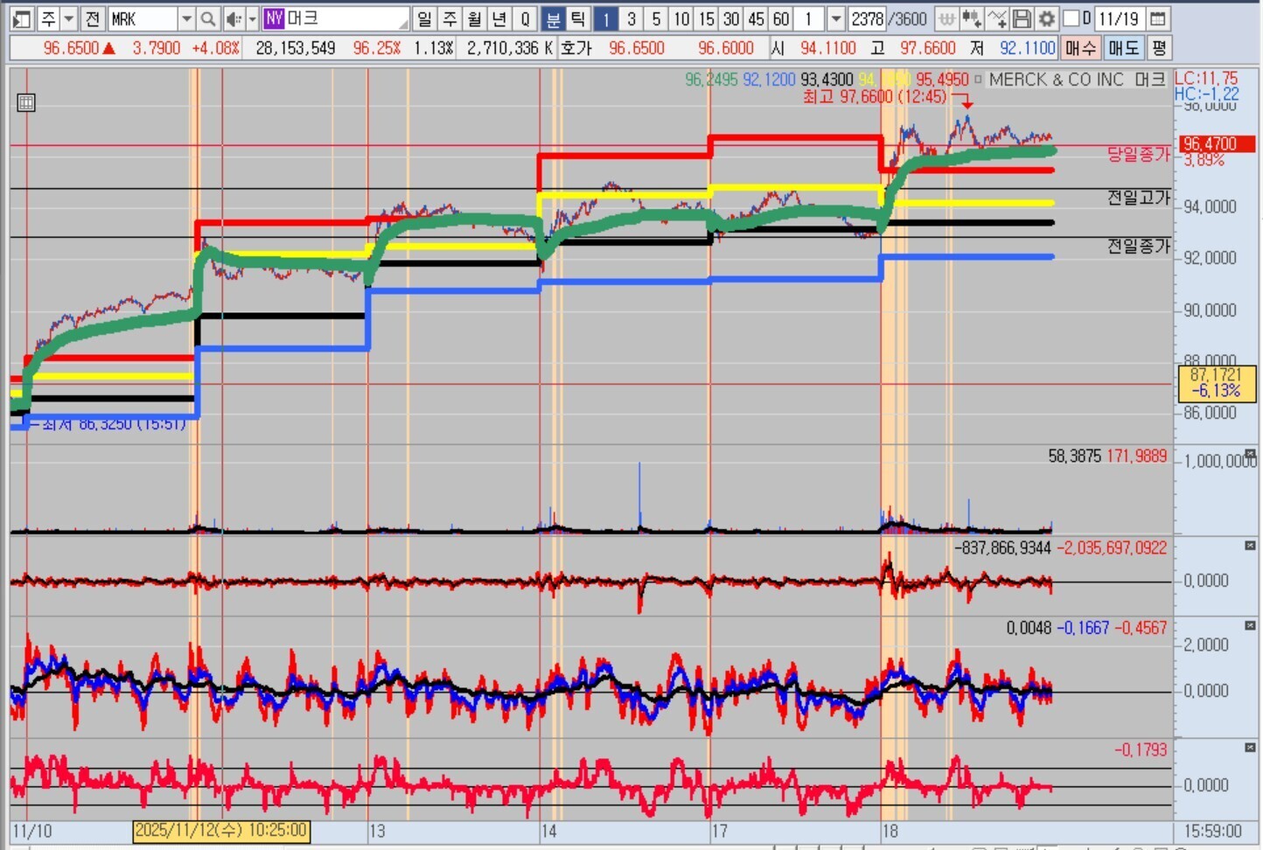Click the 11/19 date input field
This screenshot has width=1263, height=850.
click(x=1119, y=18)
